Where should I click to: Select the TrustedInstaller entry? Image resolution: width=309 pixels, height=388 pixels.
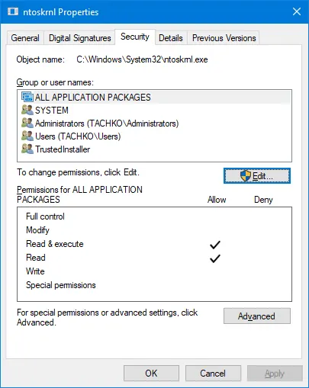[x=63, y=149]
